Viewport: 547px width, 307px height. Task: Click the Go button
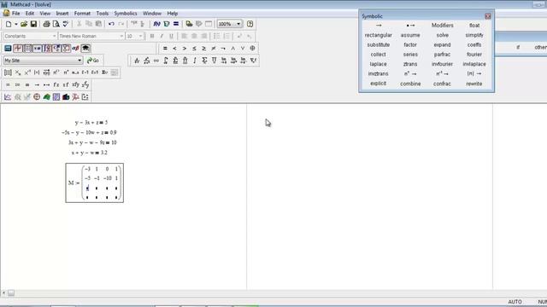93,61
